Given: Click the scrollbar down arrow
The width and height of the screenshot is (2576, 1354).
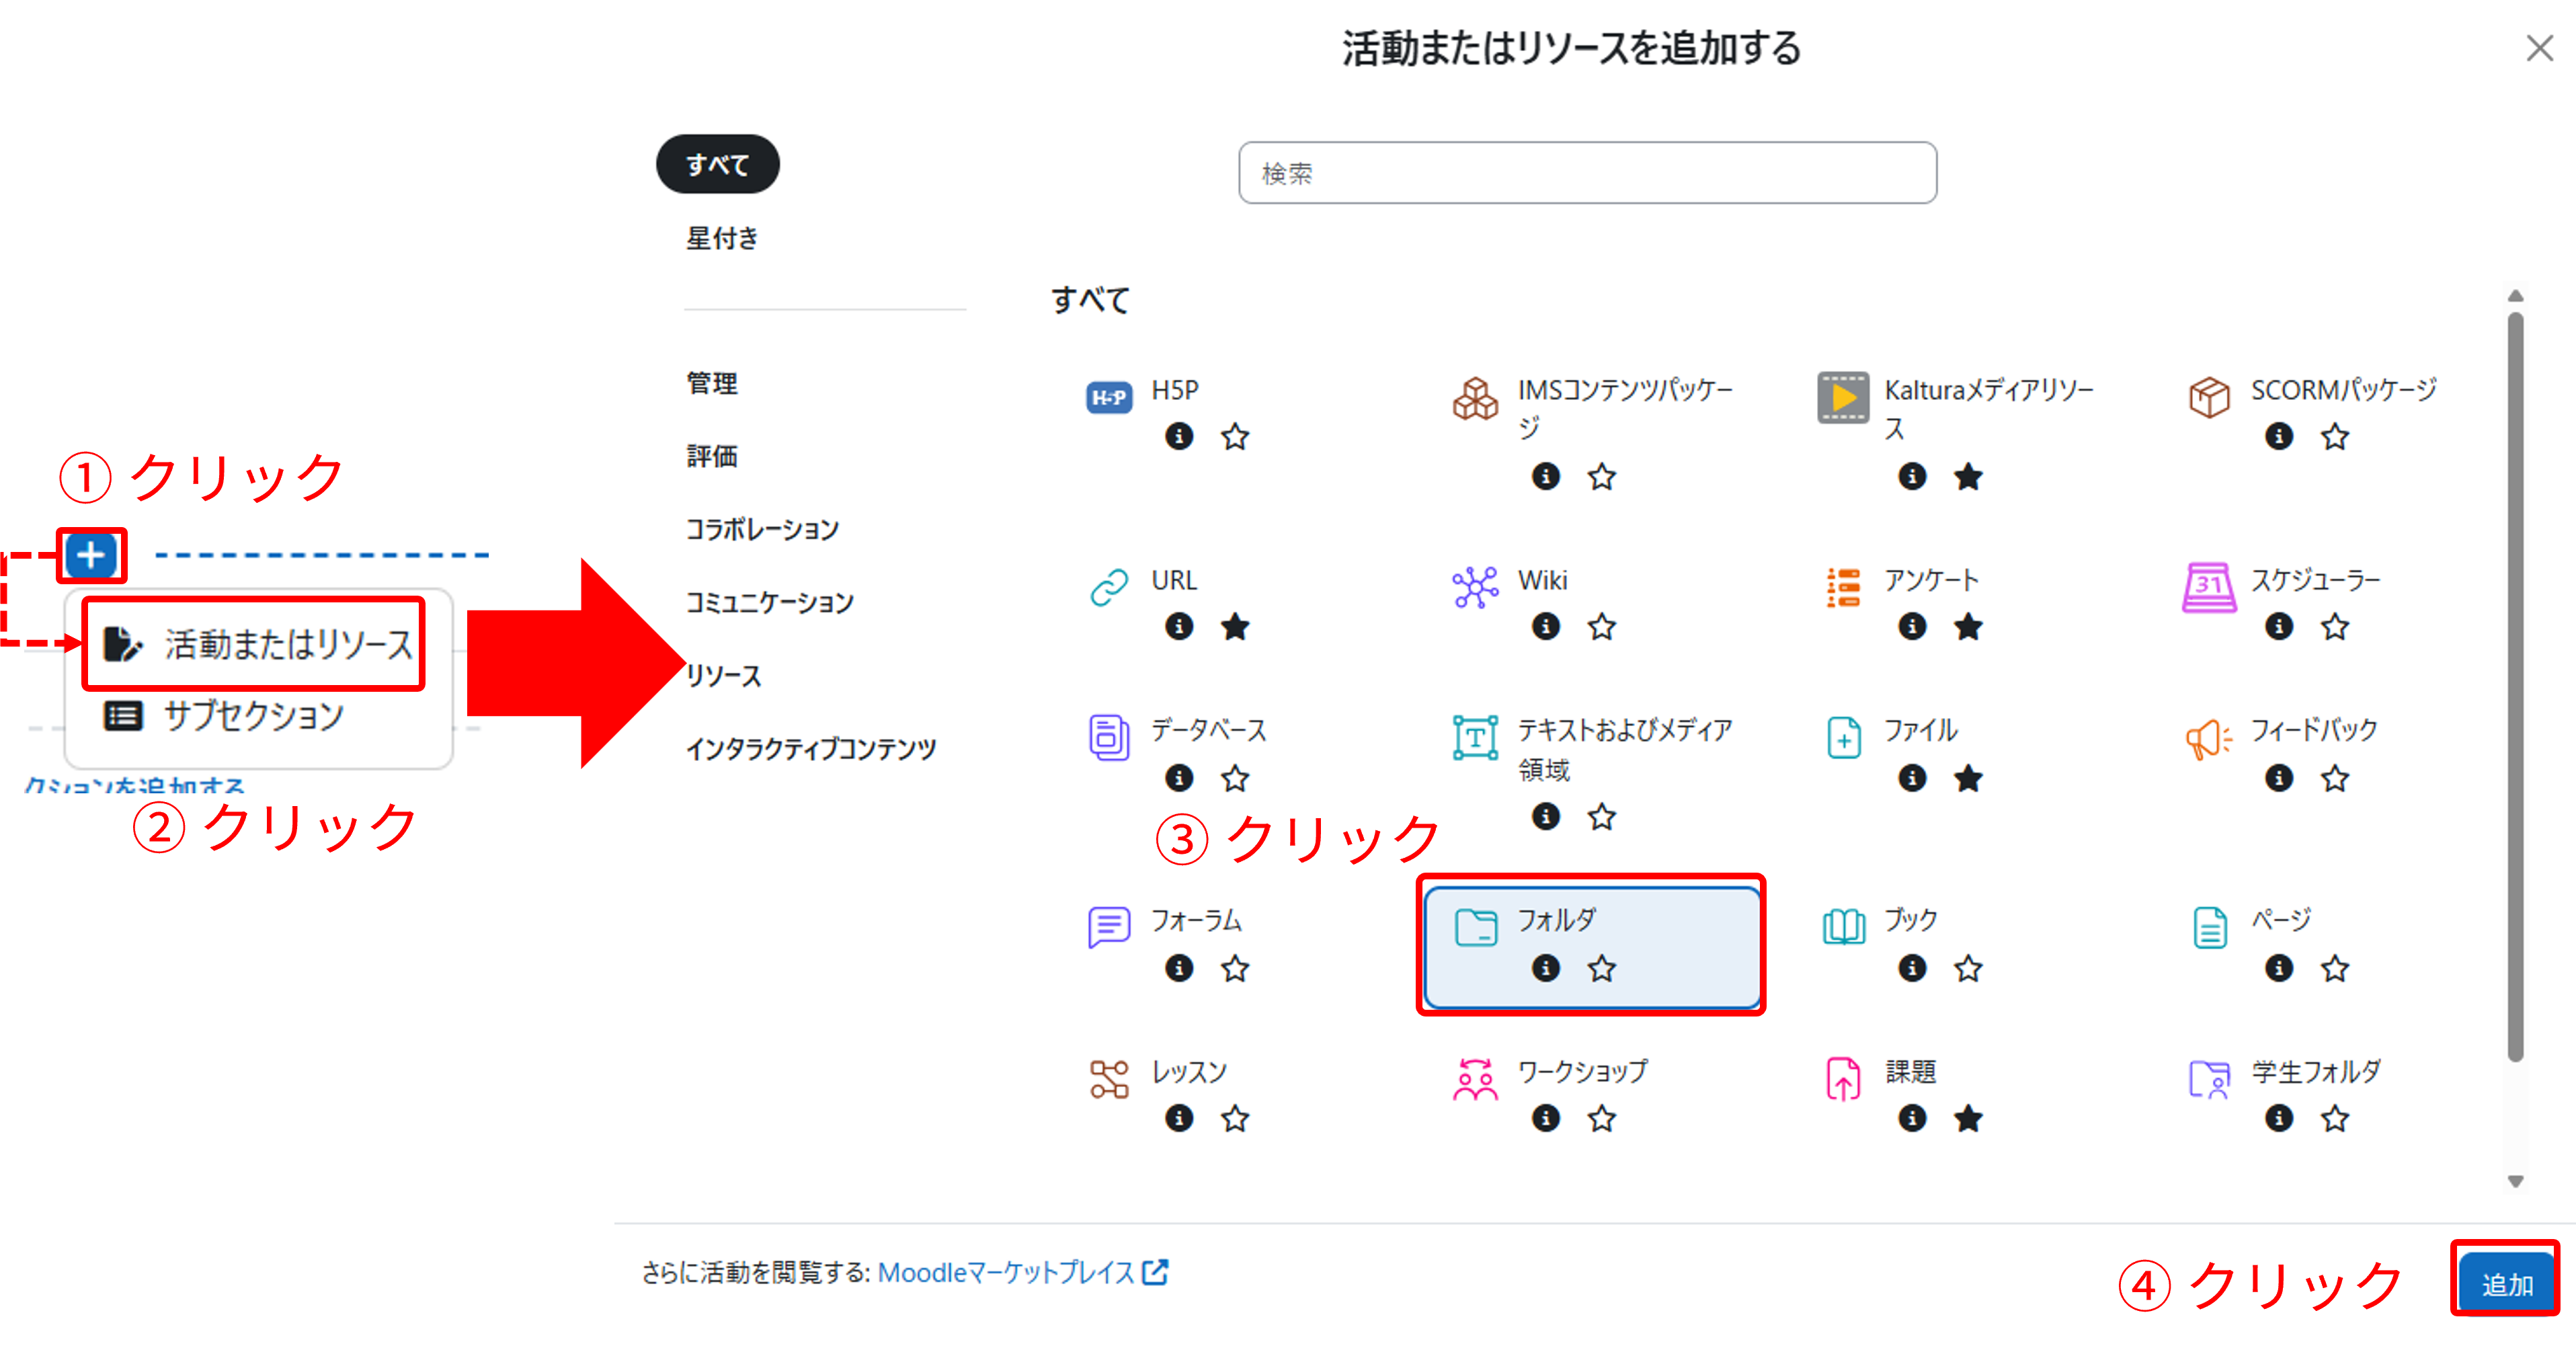Looking at the screenshot, I should click(x=2515, y=1181).
